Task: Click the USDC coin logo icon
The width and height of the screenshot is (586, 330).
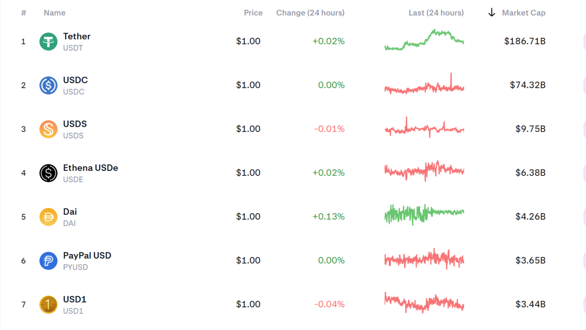Action: tap(48, 85)
